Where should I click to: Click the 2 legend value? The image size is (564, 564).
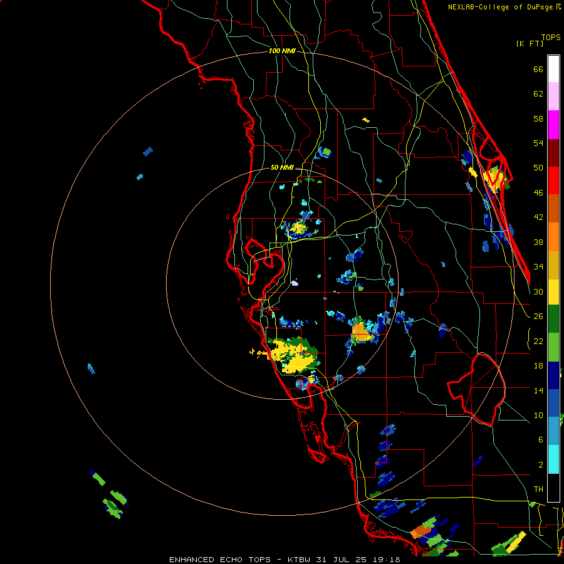(541, 465)
